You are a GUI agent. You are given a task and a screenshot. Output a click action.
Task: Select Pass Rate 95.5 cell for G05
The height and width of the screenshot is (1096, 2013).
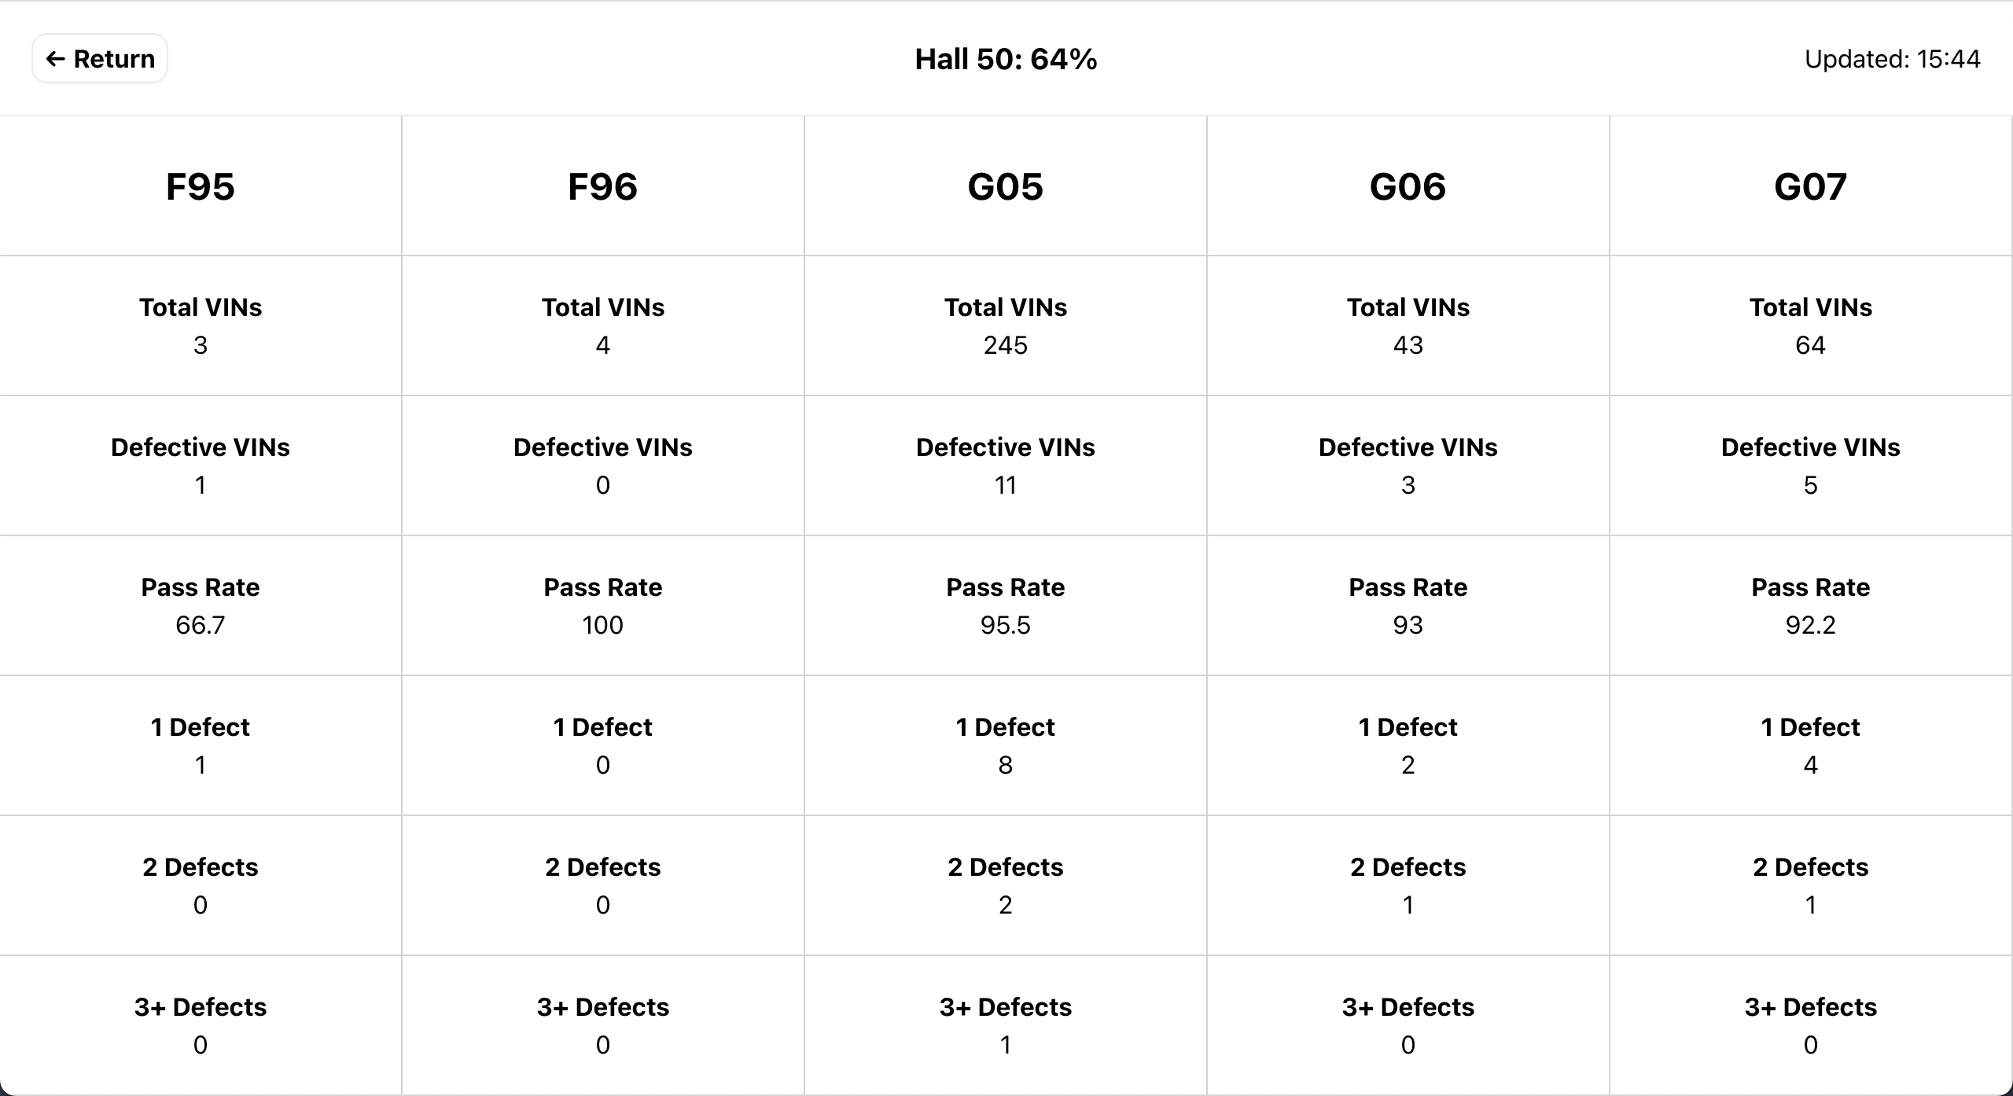(x=1006, y=605)
